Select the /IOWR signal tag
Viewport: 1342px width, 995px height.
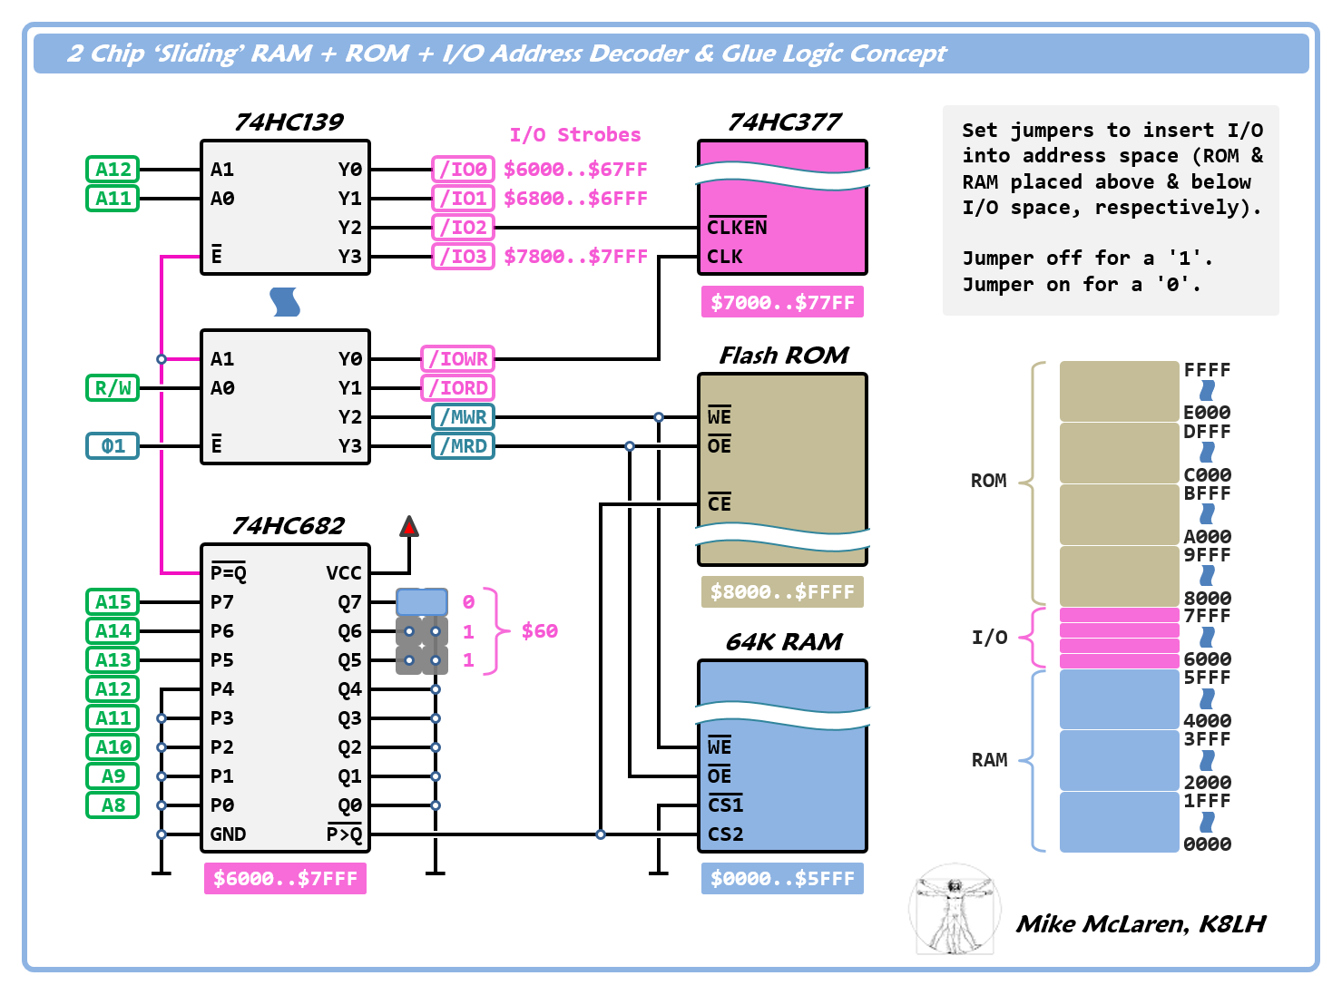click(457, 359)
